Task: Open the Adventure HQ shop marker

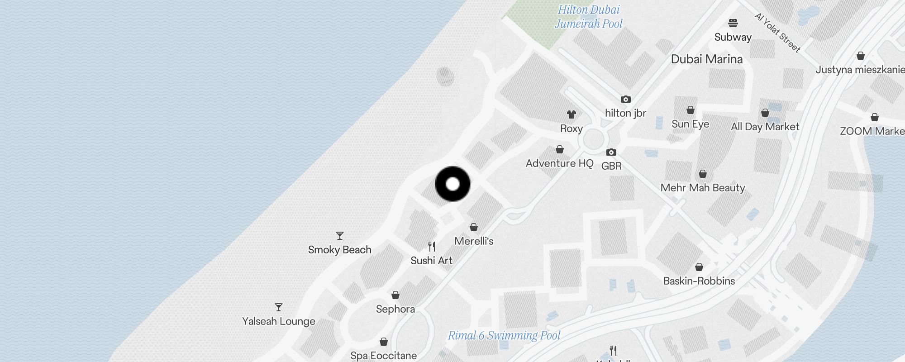Action: 560,149
